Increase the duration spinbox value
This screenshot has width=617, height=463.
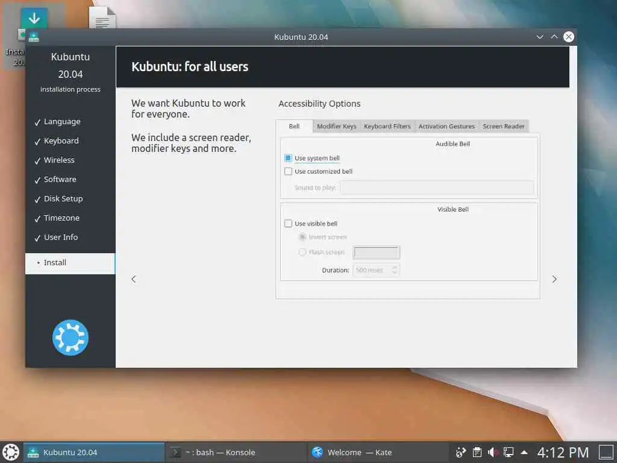pyautogui.click(x=394, y=268)
